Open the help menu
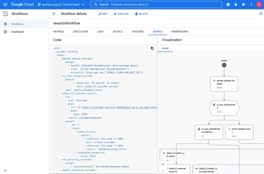The image size is (264, 174). pyautogui.click(x=244, y=4)
